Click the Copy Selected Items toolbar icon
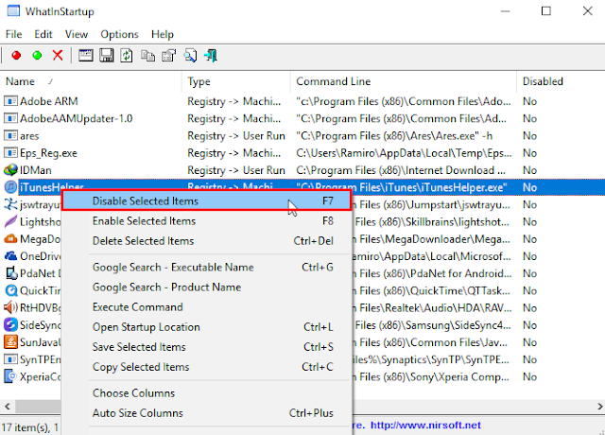This screenshot has height=435, width=605. coord(147,56)
